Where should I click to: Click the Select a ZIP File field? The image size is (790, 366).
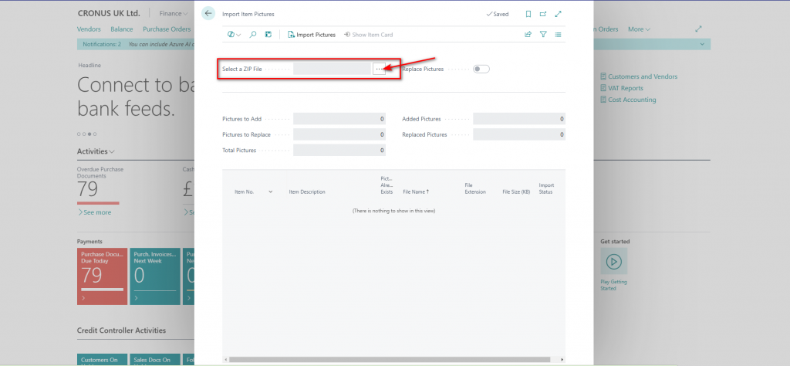(x=332, y=69)
